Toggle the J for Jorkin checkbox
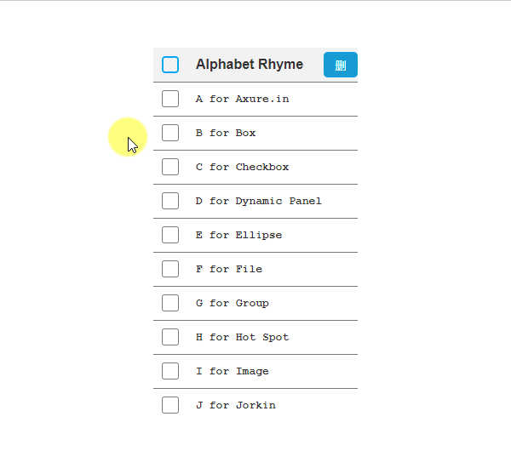 (x=170, y=405)
